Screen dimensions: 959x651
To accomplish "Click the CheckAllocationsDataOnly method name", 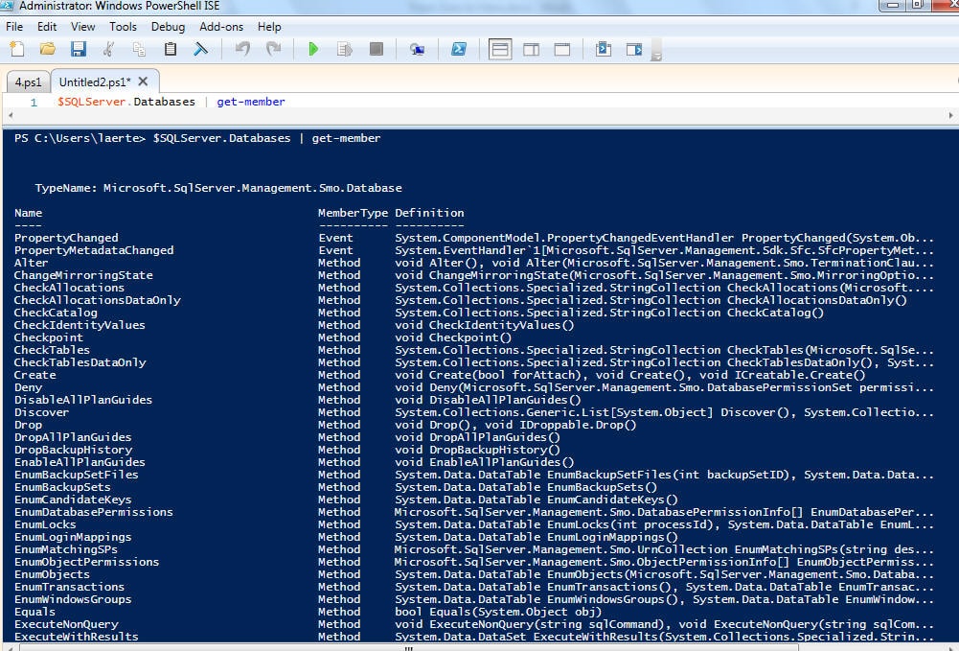I will (x=98, y=300).
